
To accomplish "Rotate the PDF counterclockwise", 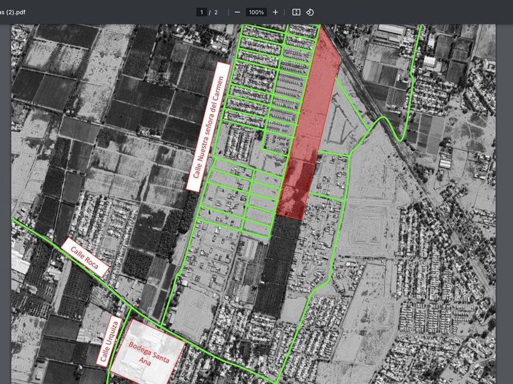I will tap(310, 12).
